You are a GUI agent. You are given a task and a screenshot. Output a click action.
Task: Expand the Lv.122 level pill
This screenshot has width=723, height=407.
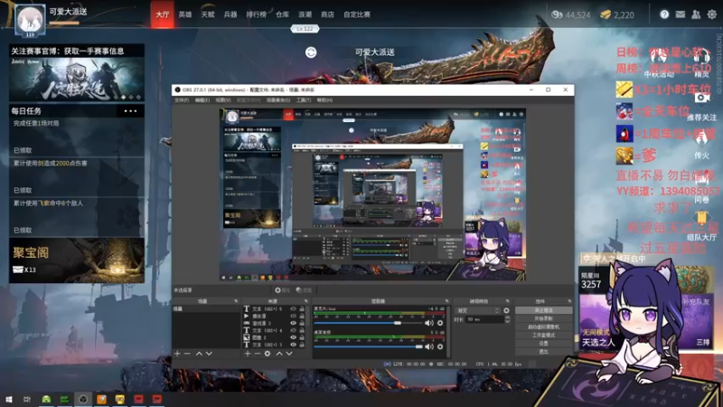[x=305, y=29]
